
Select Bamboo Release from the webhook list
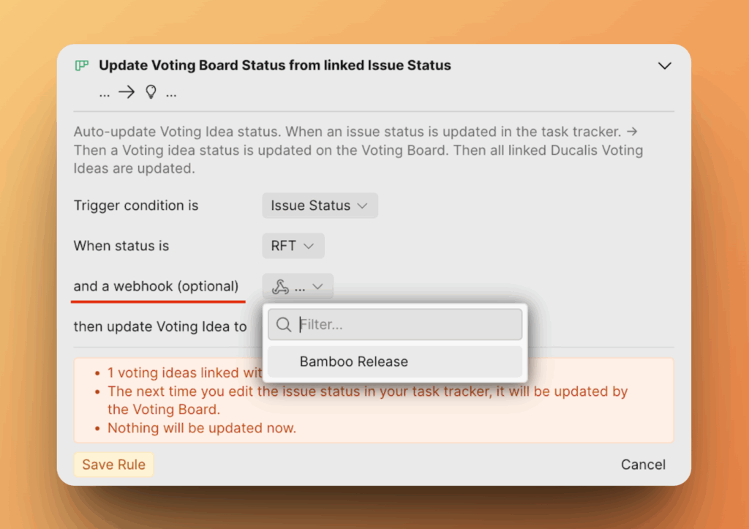(x=354, y=362)
